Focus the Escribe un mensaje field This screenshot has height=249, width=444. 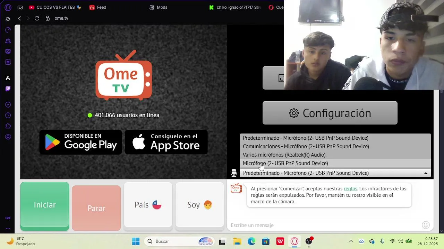click(x=324, y=225)
